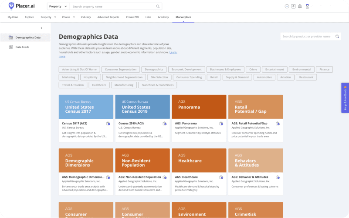The height and width of the screenshot is (218, 349).
Task: Go to My-Zone
Action: tap(13, 17)
